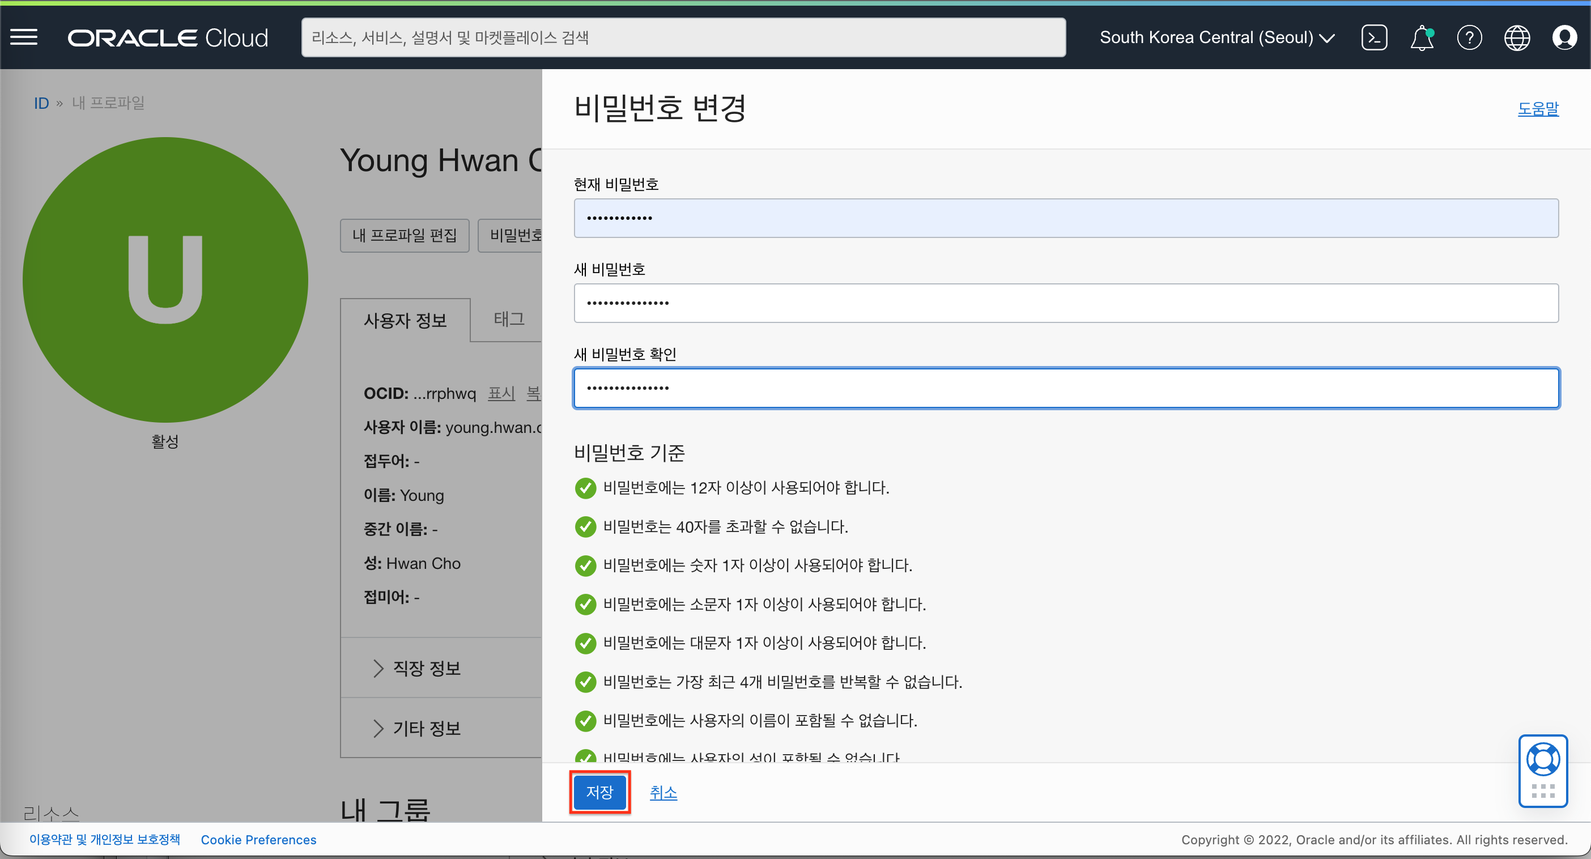
Task: Click the 비밀번호 변경 panel title
Action: (660, 109)
